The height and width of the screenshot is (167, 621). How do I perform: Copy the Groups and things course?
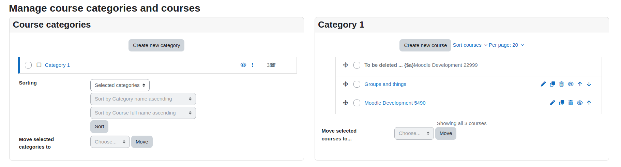552,84
